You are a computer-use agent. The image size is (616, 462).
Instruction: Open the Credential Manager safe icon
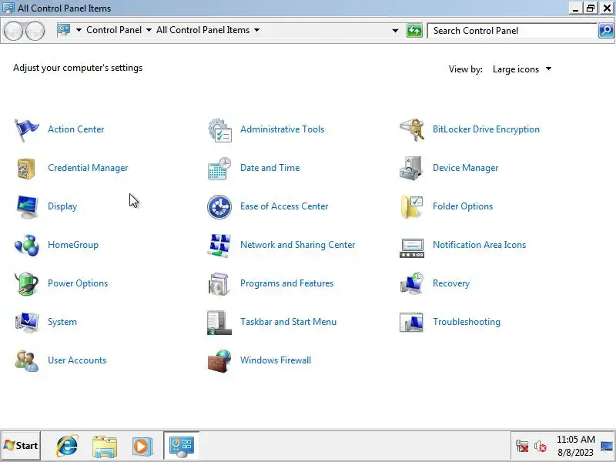[27, 168]
